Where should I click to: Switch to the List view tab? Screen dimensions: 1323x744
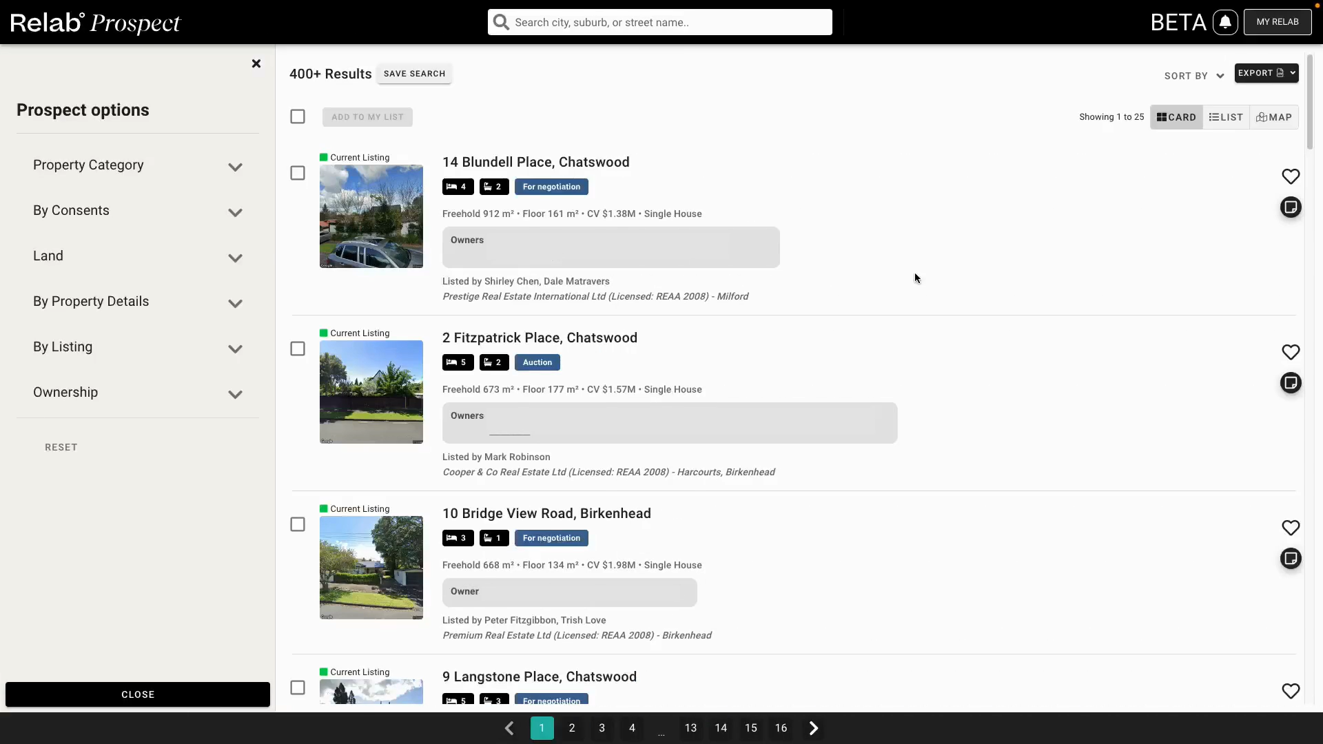click(x=1226, y=117)
